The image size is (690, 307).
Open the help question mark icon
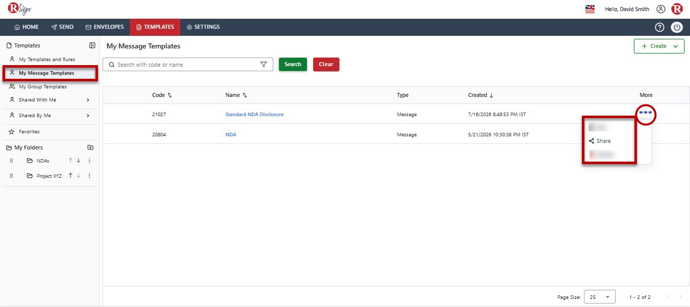pyautogui.click(x=660, y=27)
